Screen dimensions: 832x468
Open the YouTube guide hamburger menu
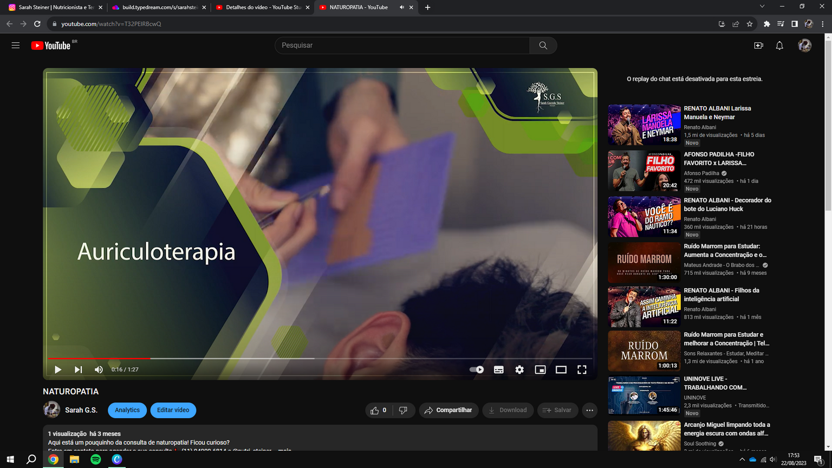point(16,45)
